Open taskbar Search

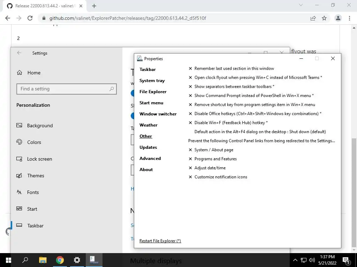(25, 260)
